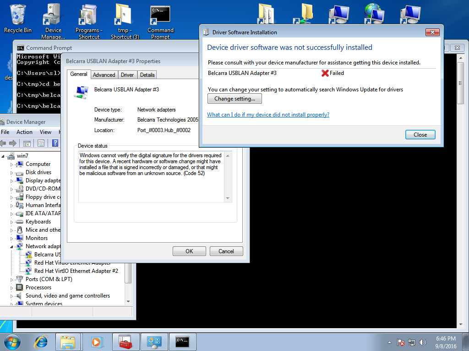
Task: Open the View menu in Device Manager
Action: point(45,132)
